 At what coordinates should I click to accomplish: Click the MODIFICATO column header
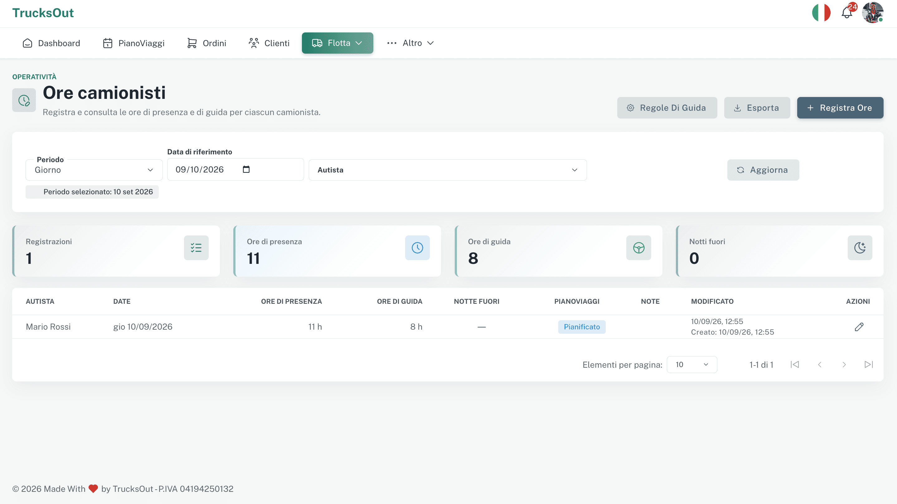[712, 301]
